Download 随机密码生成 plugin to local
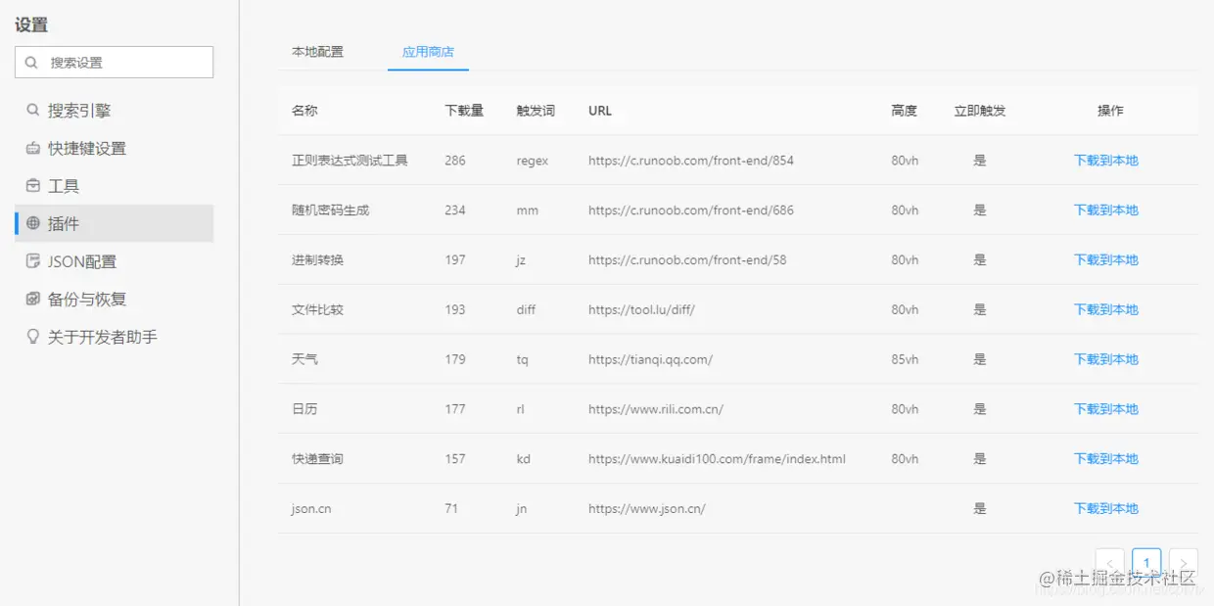 (1106, 210)
